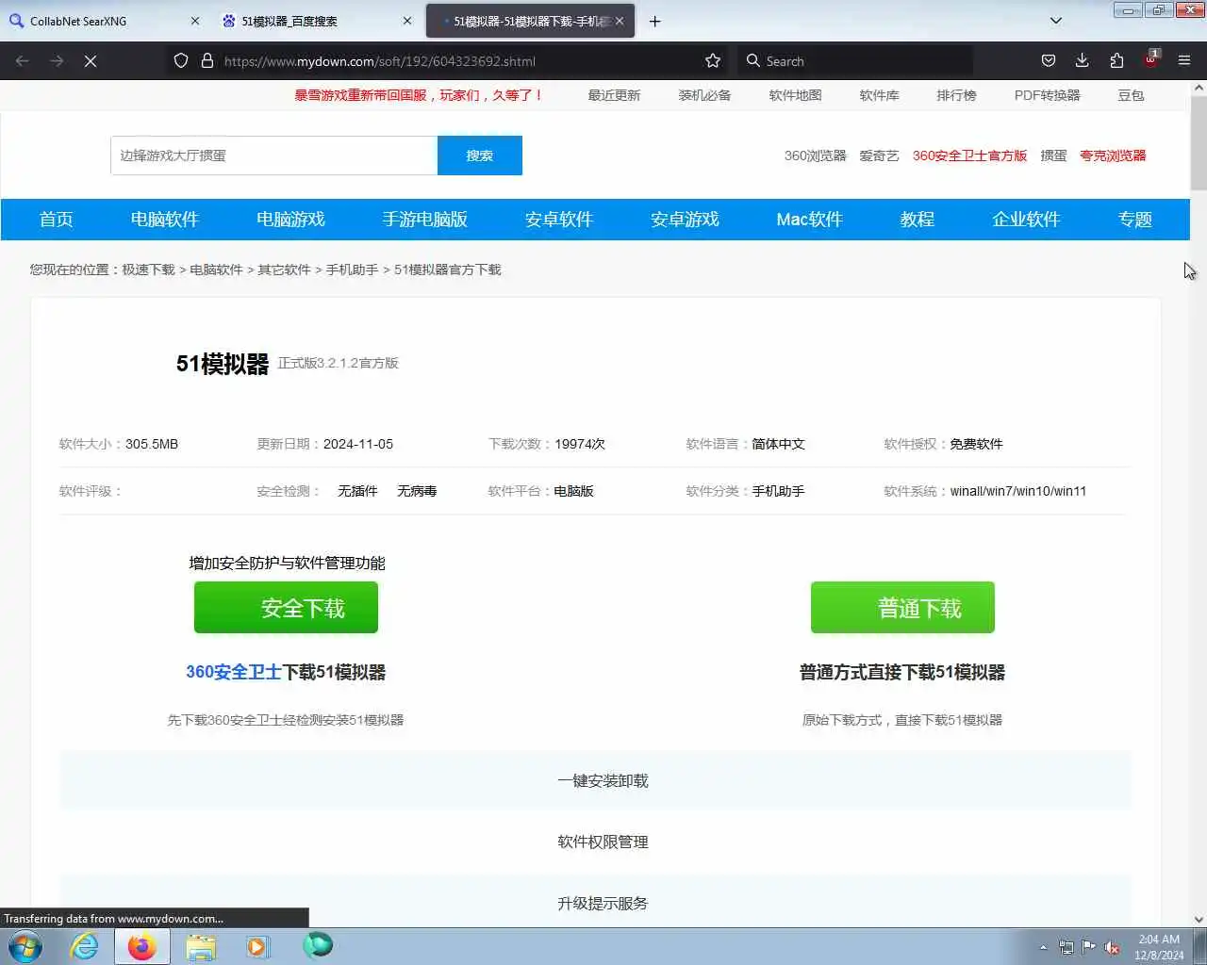The height and width of the screenshot is (965, 1207).
Task: Open 软件库 top link
Action: 879,95
